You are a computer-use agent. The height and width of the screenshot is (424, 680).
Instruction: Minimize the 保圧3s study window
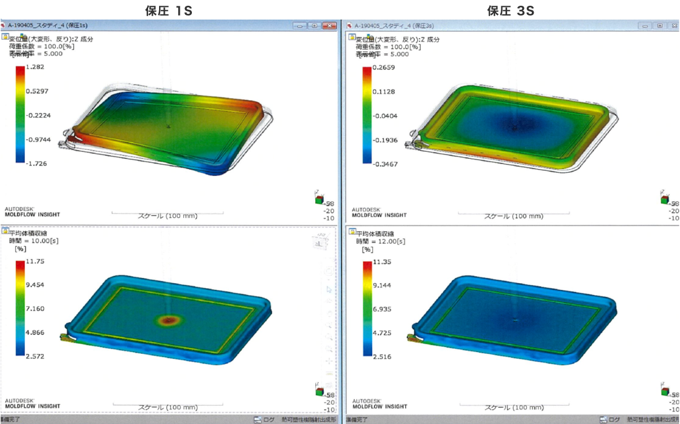tap(645, 26)
